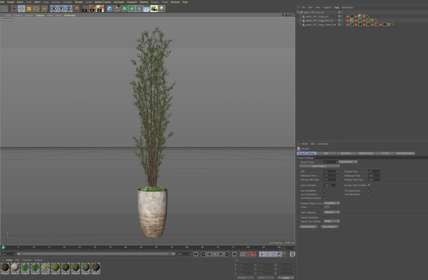Screen dimensions: 428x280
Task: Toggle the Use Animation checkbox
Action: click(325, 190)
